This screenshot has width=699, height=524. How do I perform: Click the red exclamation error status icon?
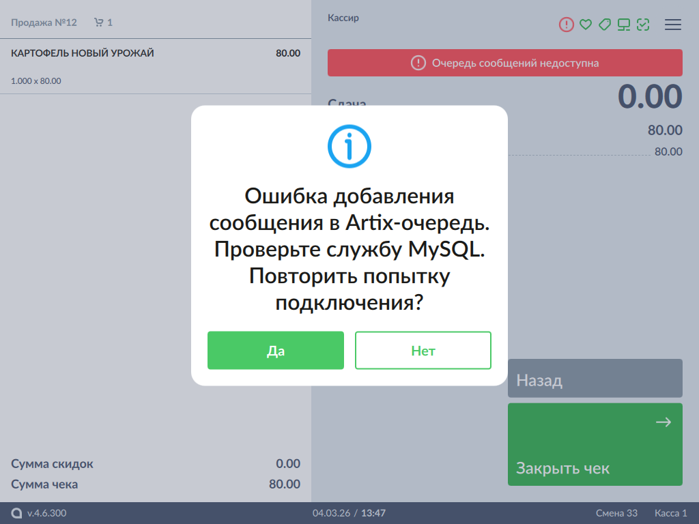[567, 25]
